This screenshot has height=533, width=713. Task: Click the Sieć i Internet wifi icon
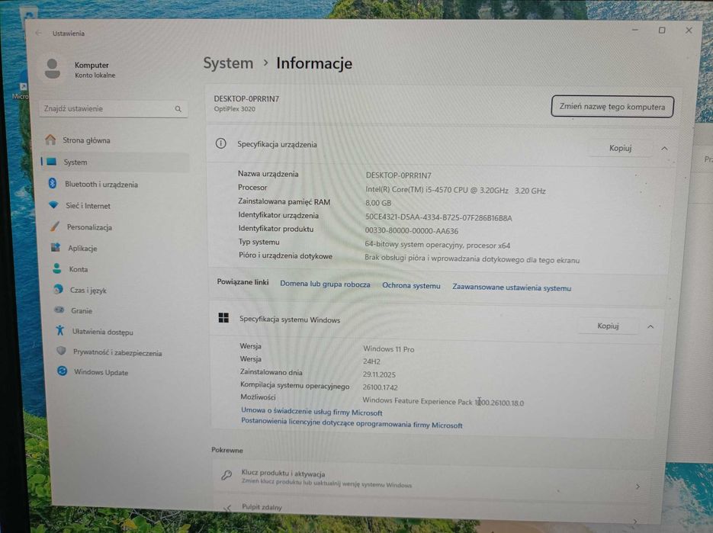coord(53,205)
